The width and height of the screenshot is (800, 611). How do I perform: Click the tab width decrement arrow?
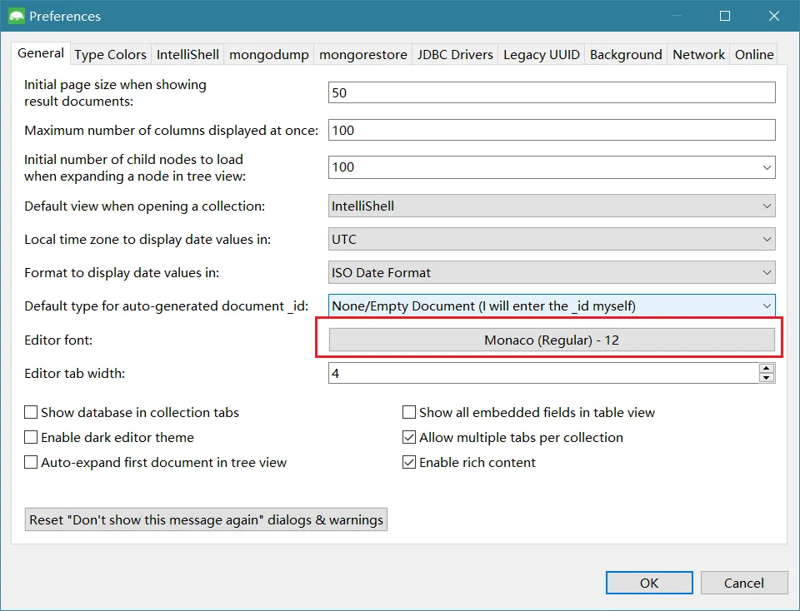point(767,378)
